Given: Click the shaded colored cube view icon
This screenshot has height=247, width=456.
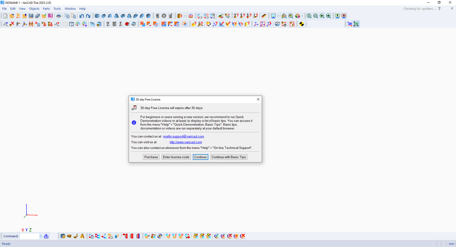Looking at the screenshot, I should point(297,16).
